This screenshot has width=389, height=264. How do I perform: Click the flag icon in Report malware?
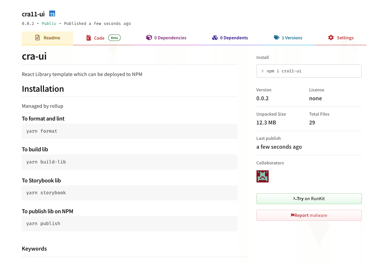[x=293, y=215]
